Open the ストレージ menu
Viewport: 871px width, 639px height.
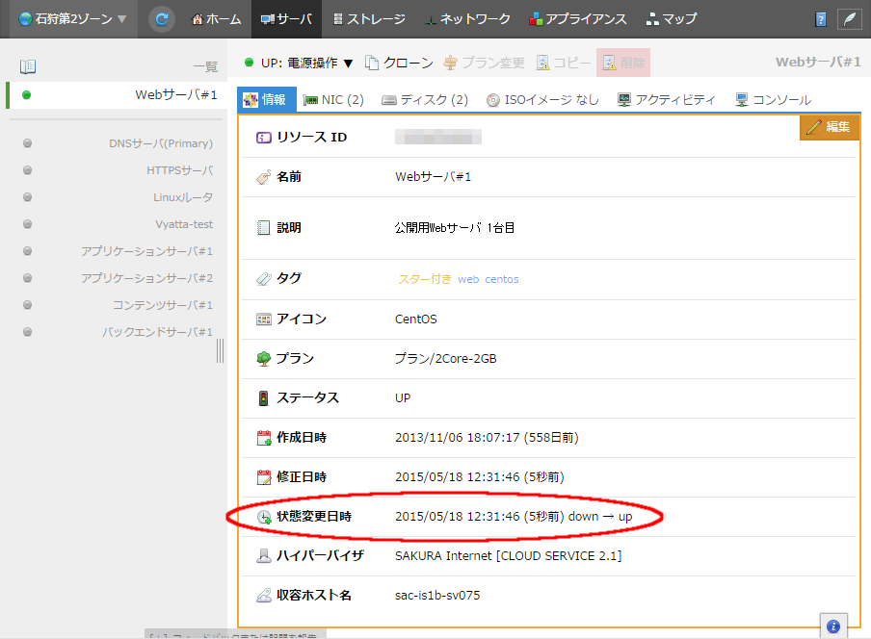click(x=369, y=19)
